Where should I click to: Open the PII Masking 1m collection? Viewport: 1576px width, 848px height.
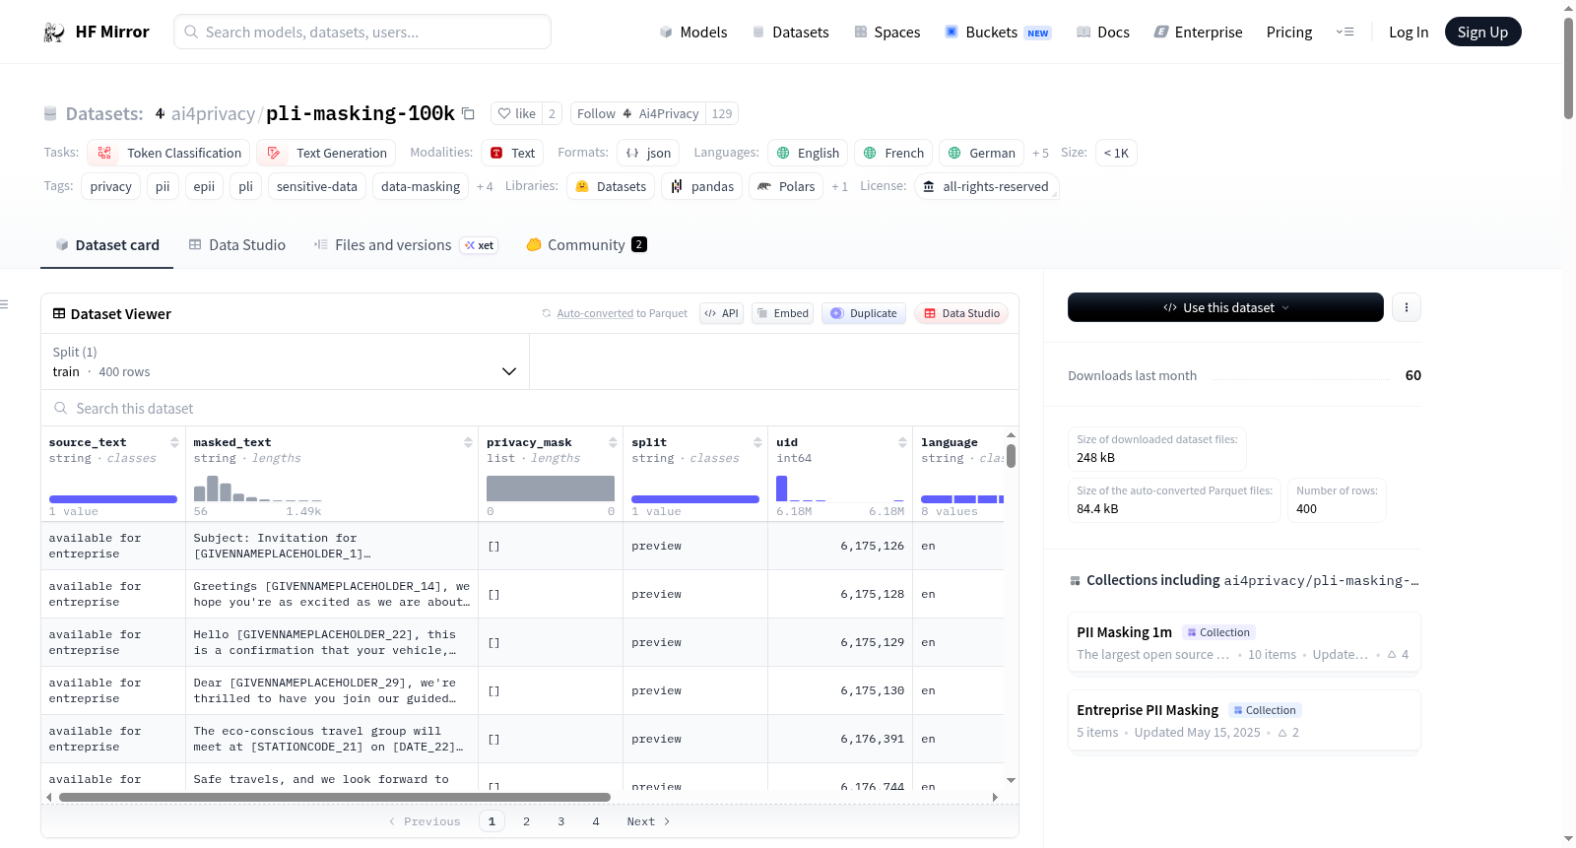pyautogui.click(x=1244, y=643)
